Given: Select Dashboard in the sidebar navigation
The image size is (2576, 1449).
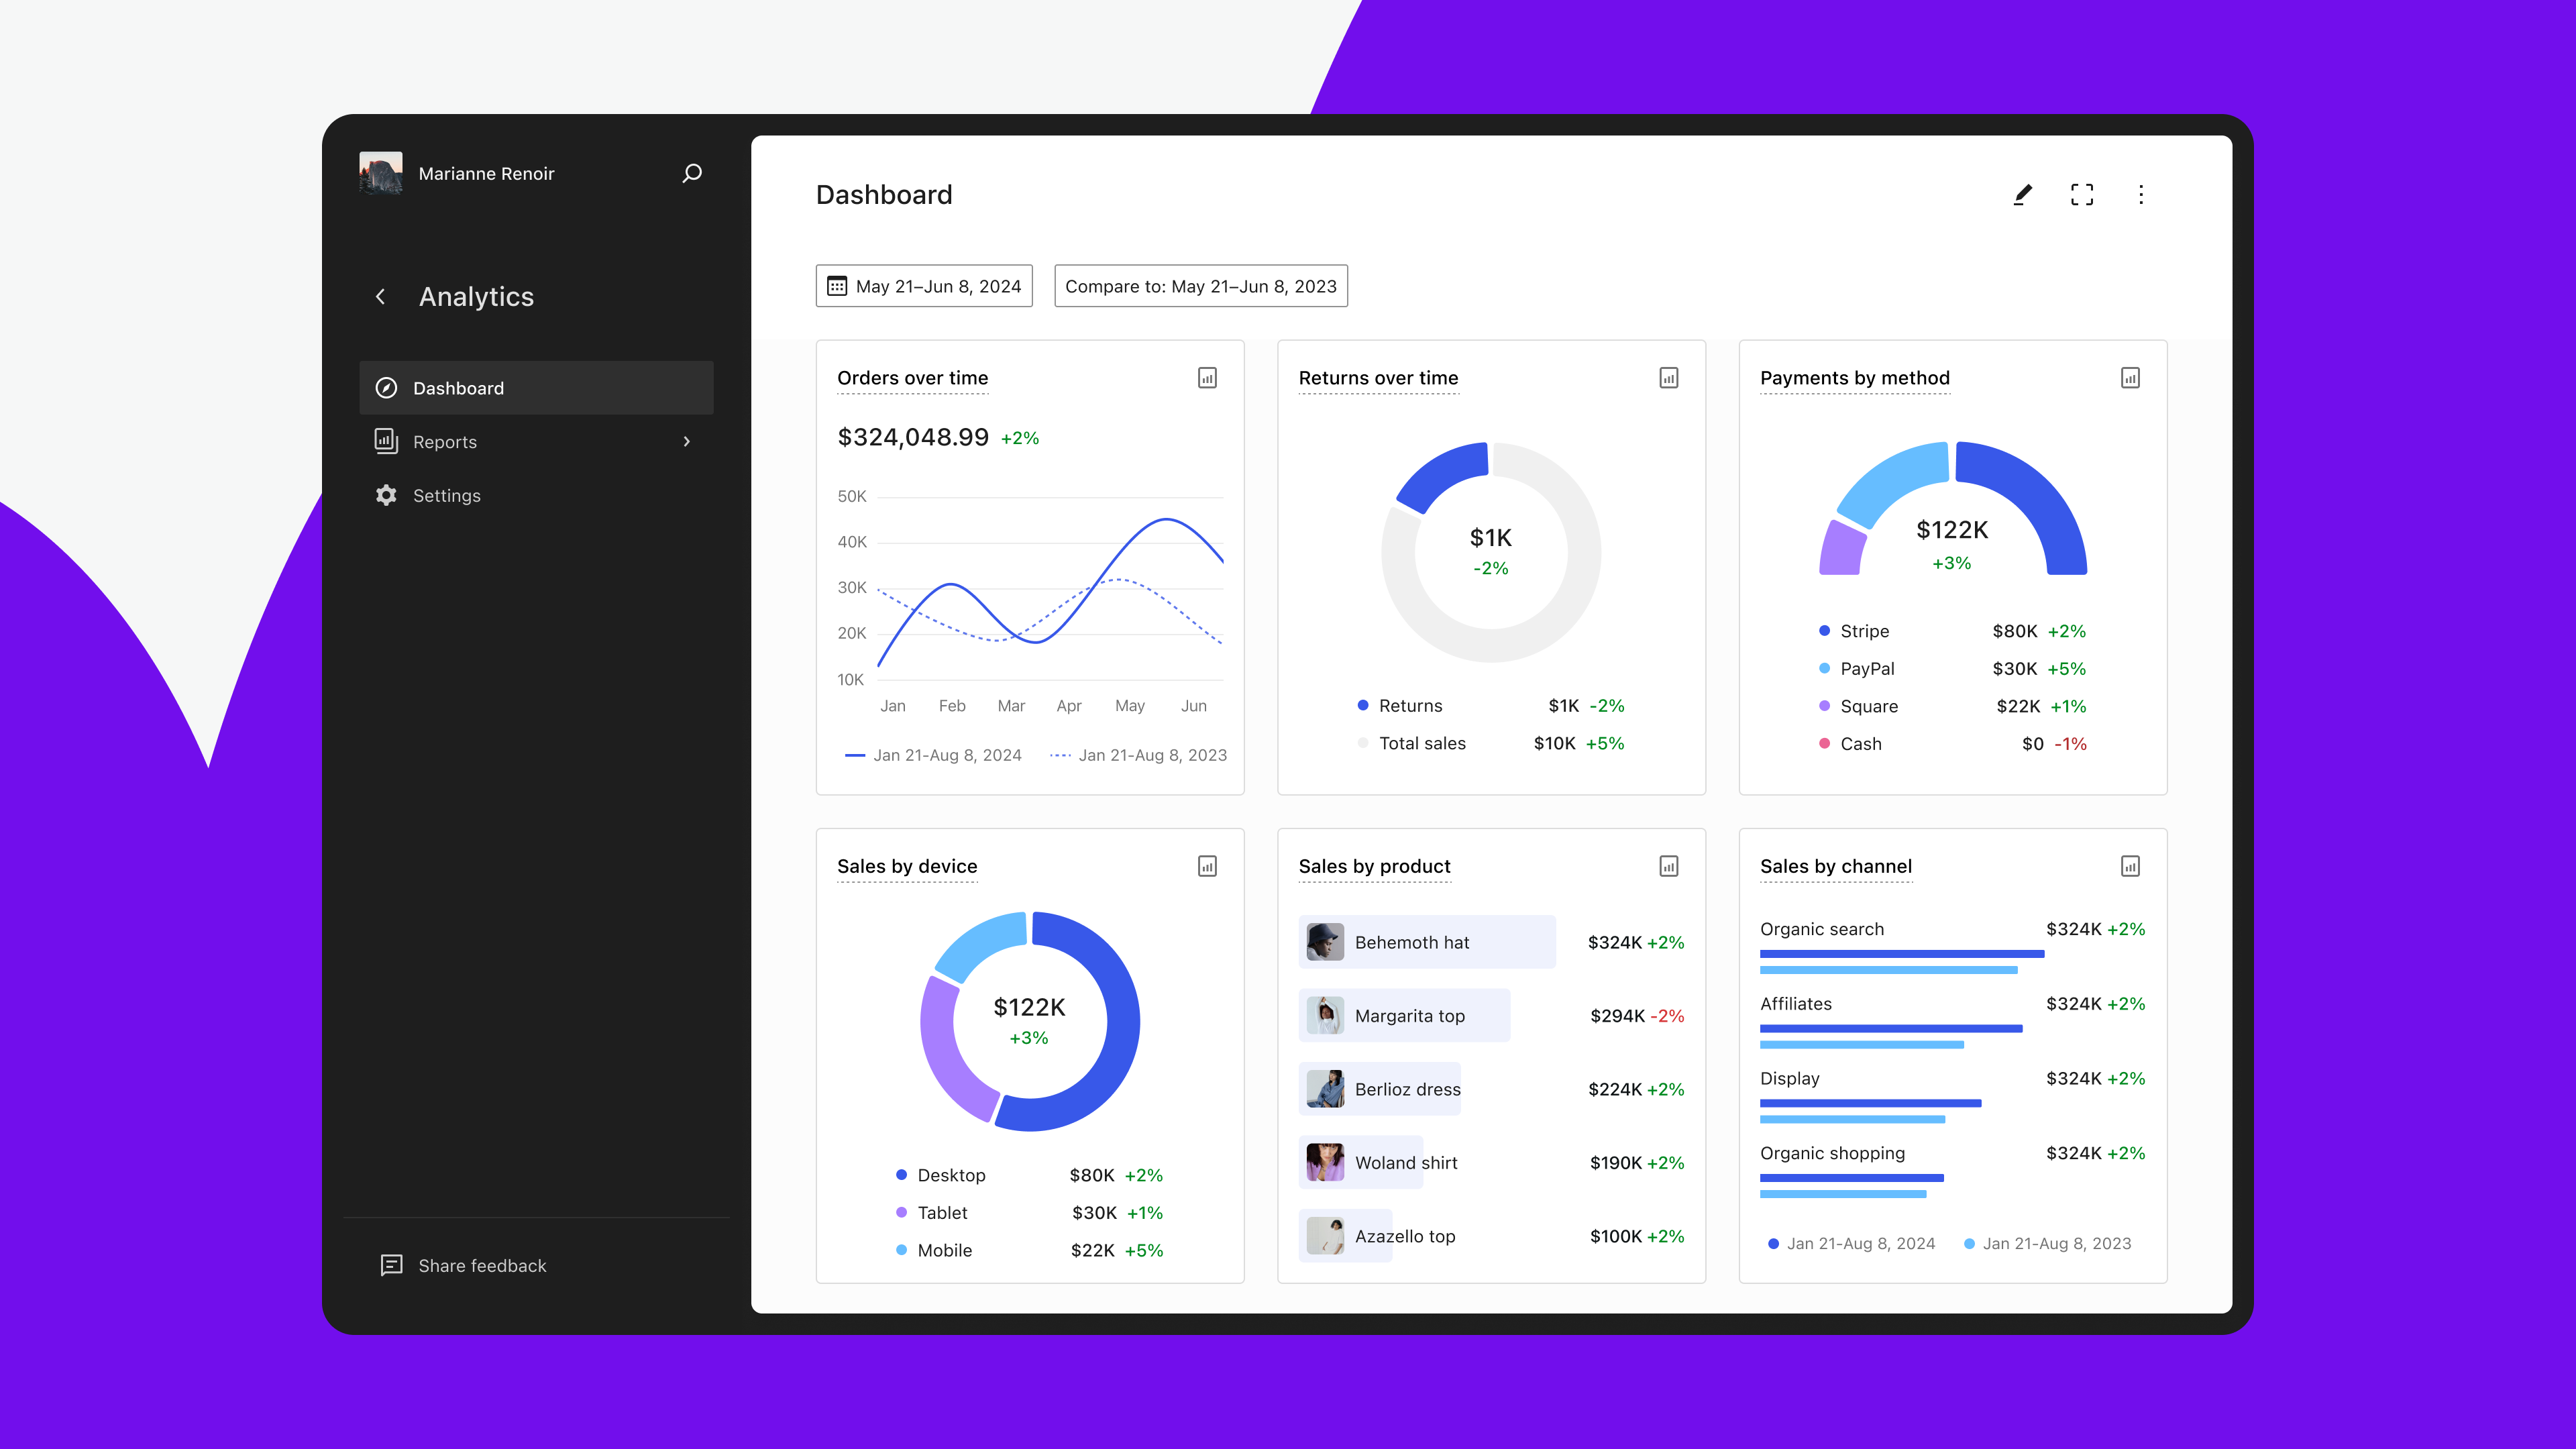Looking at the screenshot, I should (458, 388).
